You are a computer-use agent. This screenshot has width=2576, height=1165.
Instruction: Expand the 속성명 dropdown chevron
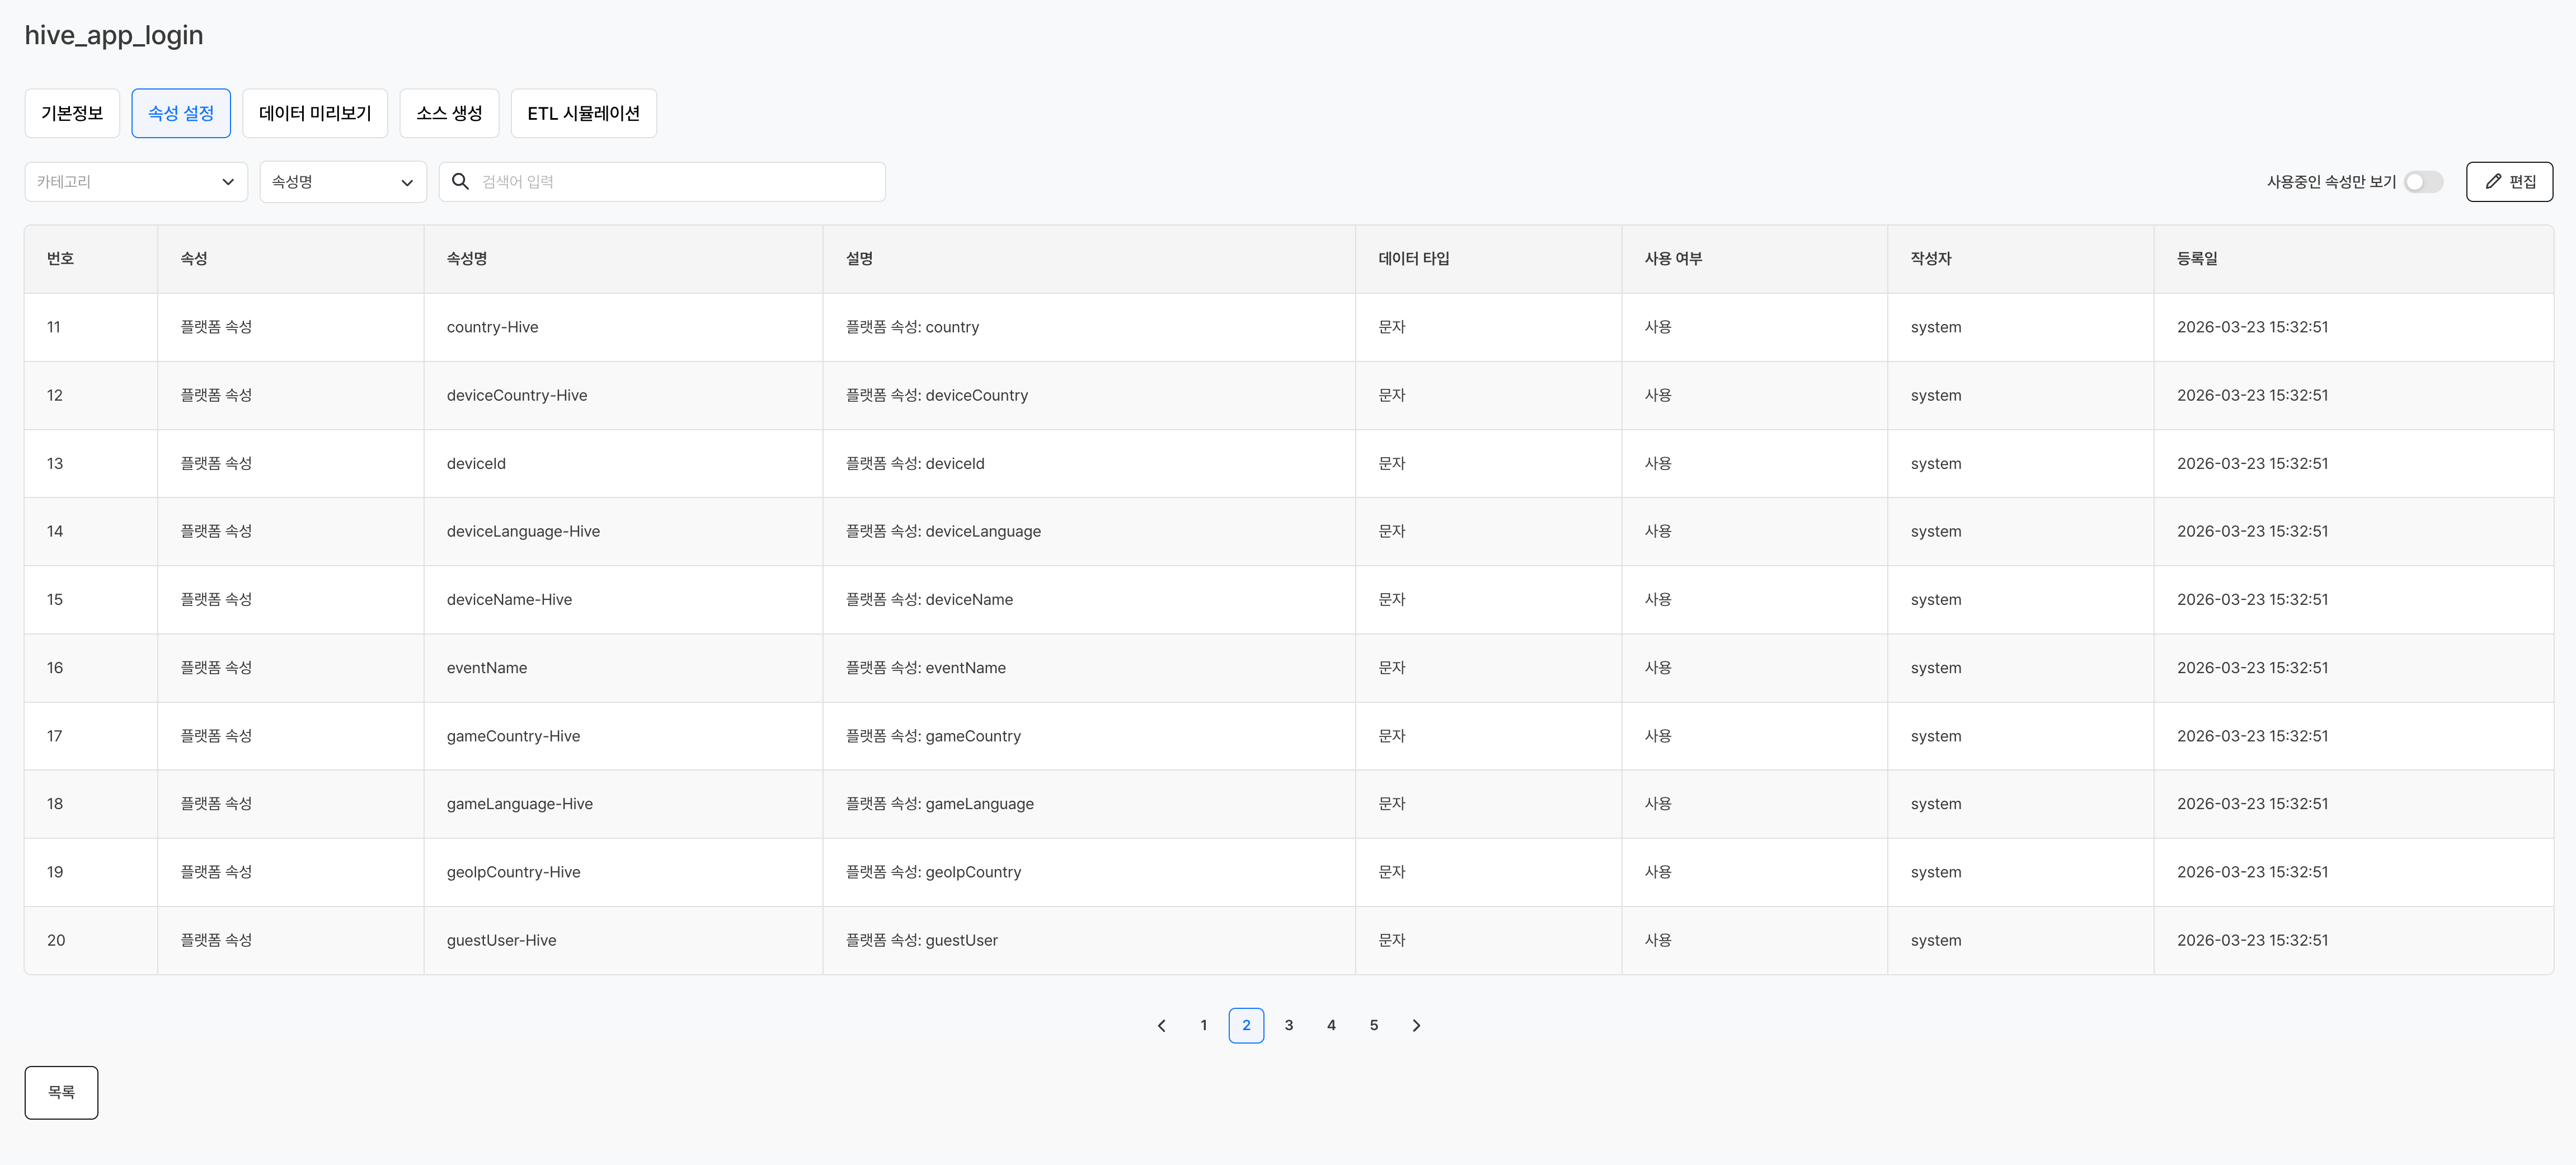(407, 182)
